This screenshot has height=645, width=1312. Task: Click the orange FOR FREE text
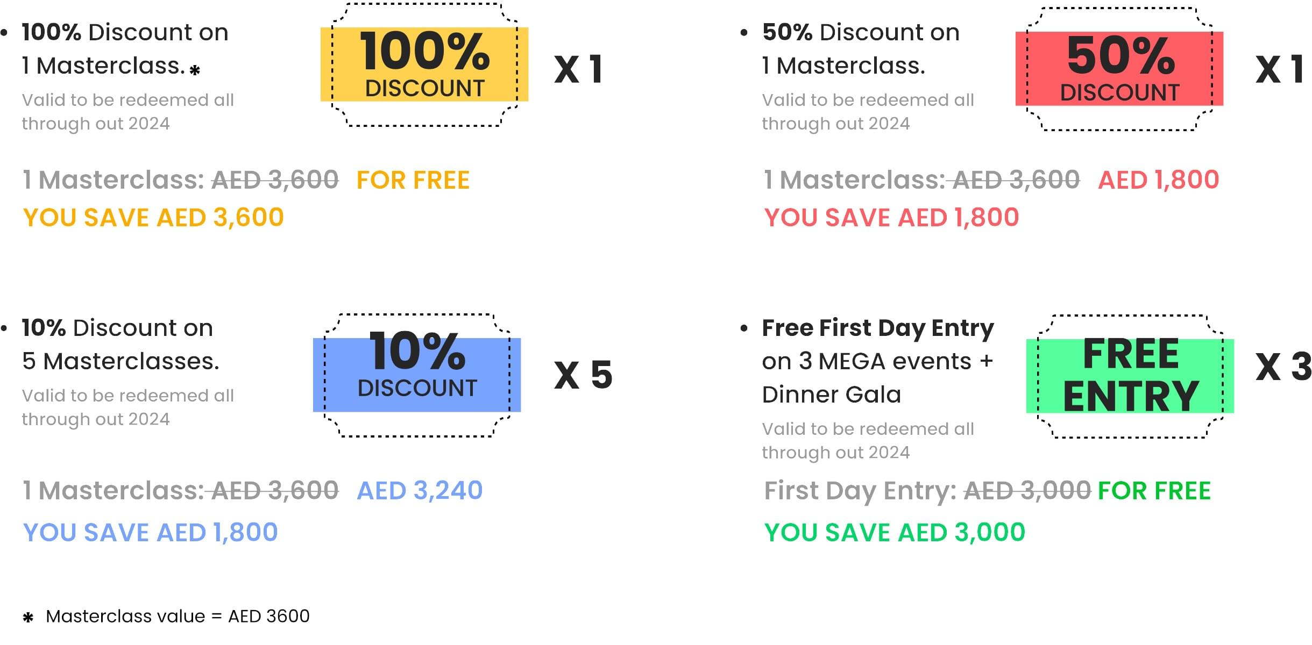(x=413, y=180)
